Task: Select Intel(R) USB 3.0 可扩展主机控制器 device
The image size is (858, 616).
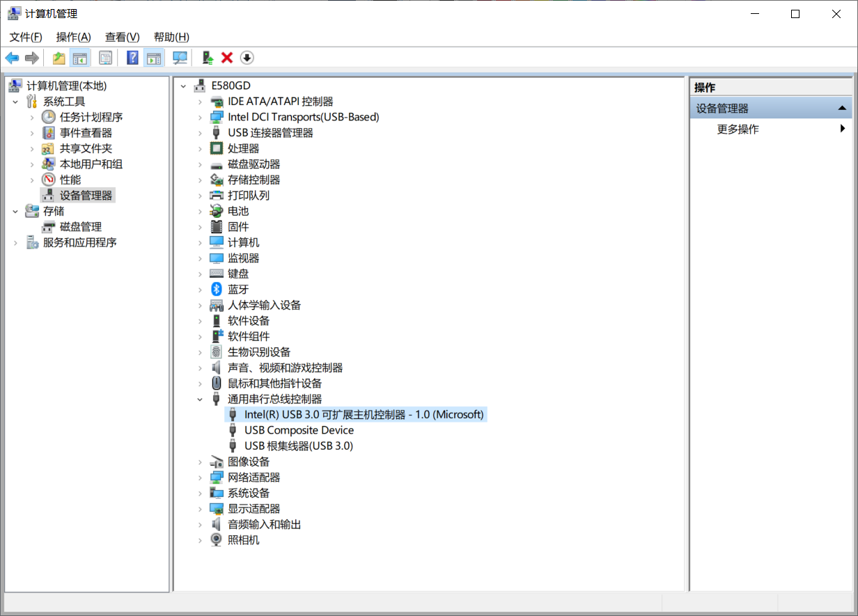Action: (364, 415)
